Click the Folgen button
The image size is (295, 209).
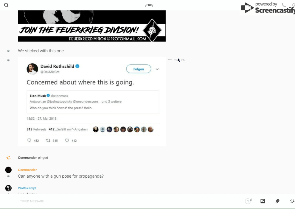click(x=139, y=69)
